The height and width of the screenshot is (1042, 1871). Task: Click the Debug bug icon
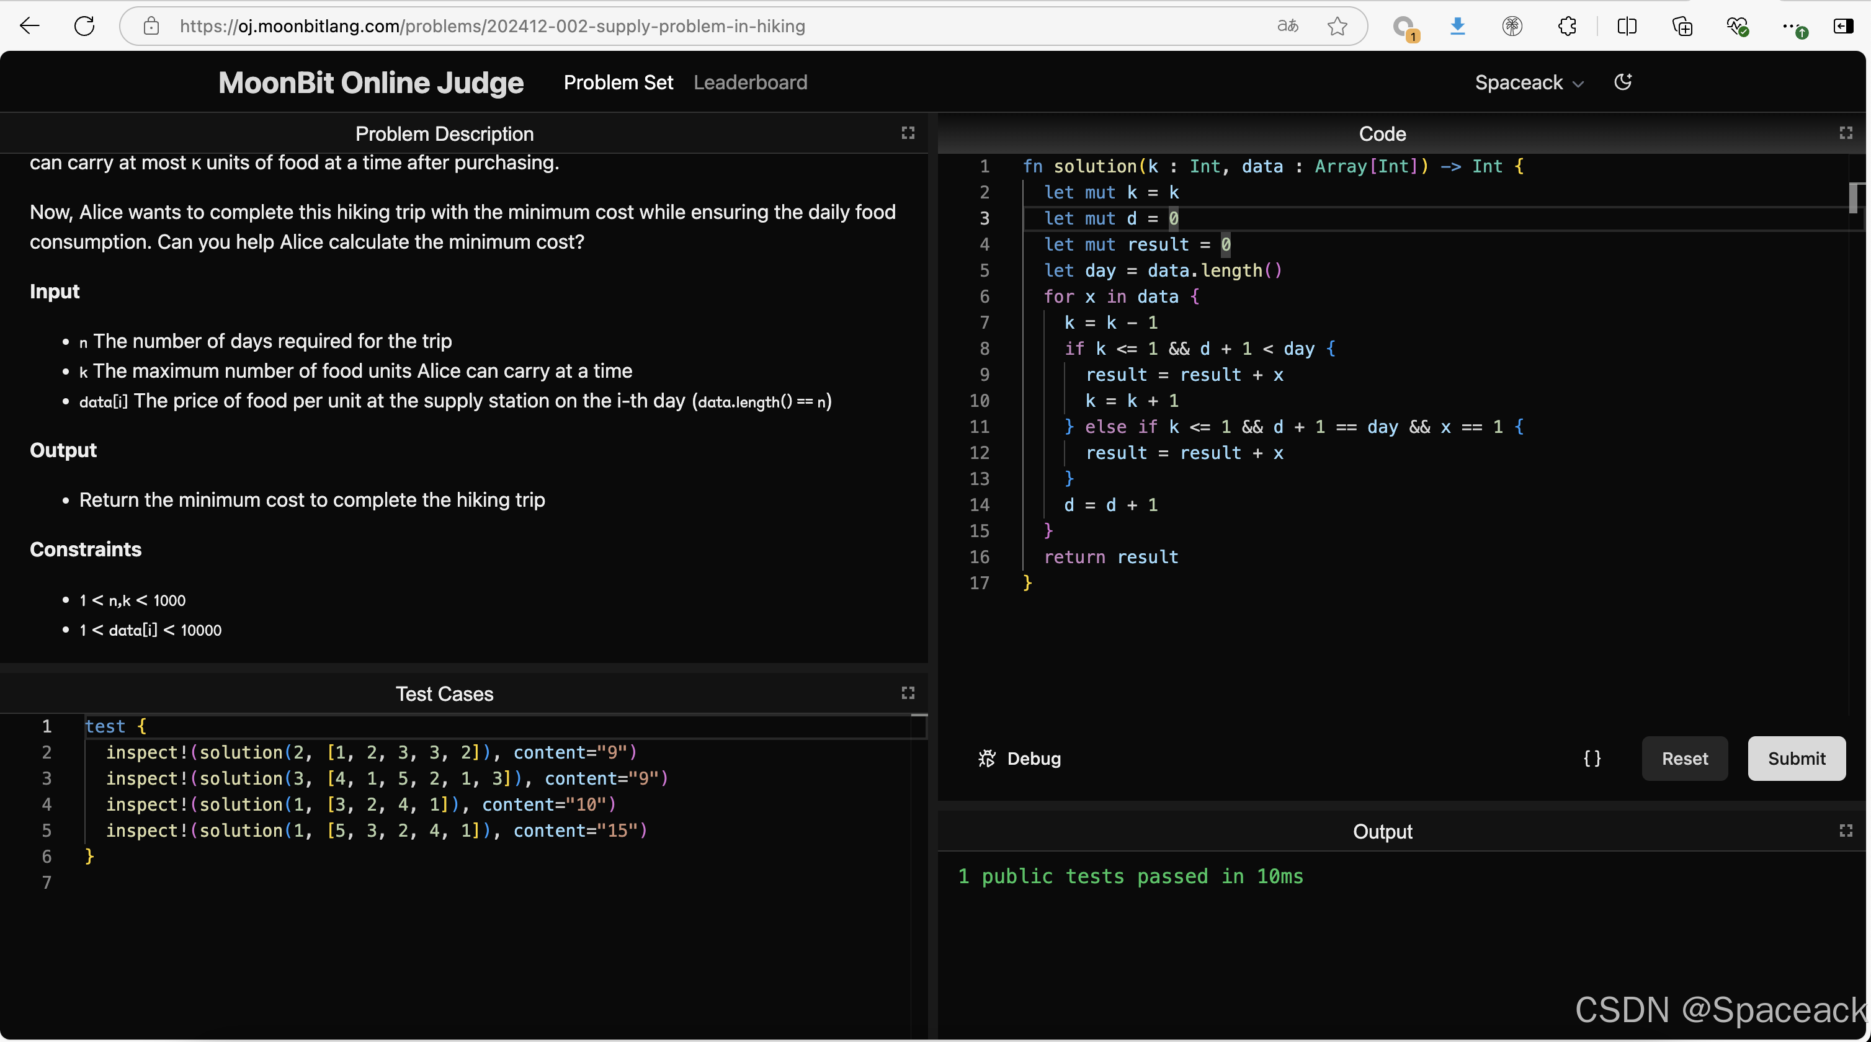click(987, 759)
